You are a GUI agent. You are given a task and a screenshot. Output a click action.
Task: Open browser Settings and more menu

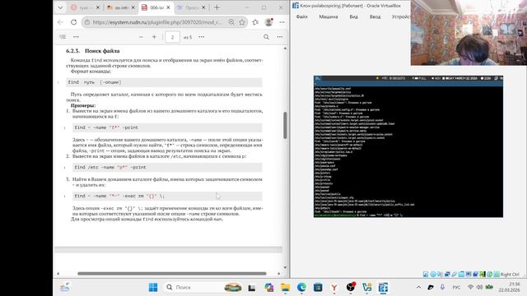(x=282, y=22)
